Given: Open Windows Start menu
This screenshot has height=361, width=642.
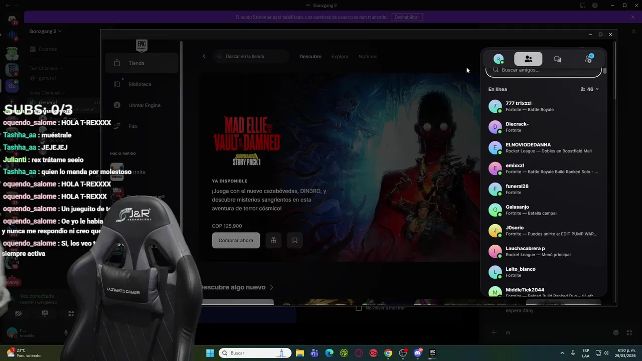Looking at the screenshot, I should [x=210, y=353].
